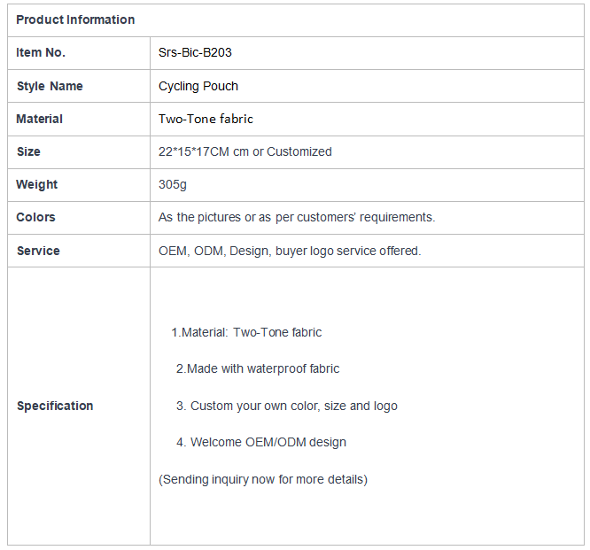This screenshot has width=590, height=550.
Task: Click the Two-Tone fabric material value
Action: [x=206, y=119]
